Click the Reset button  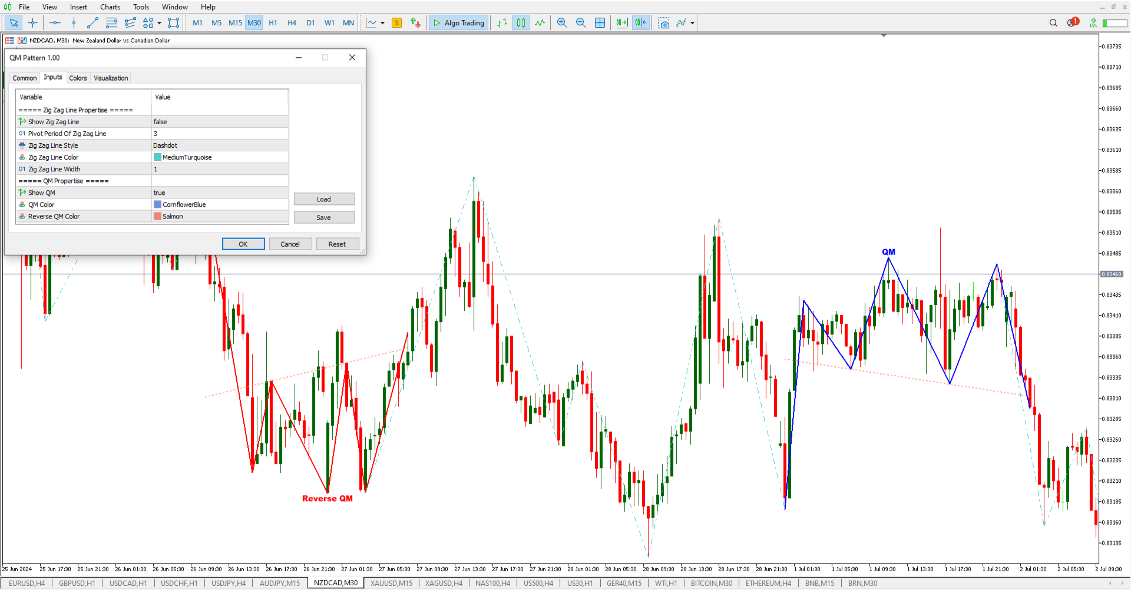coord(337,244)
